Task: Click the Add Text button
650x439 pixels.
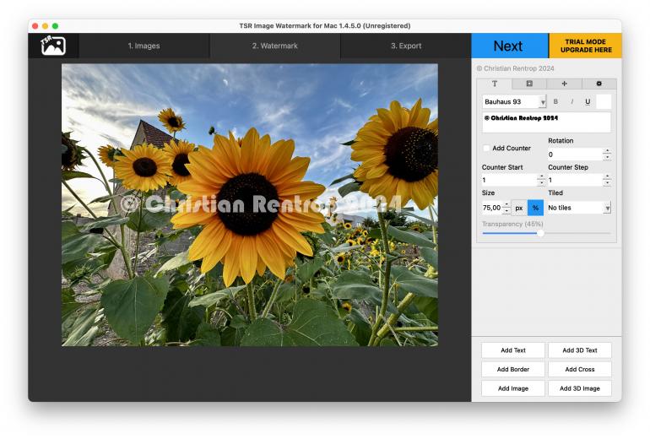Action: point(512,350)
